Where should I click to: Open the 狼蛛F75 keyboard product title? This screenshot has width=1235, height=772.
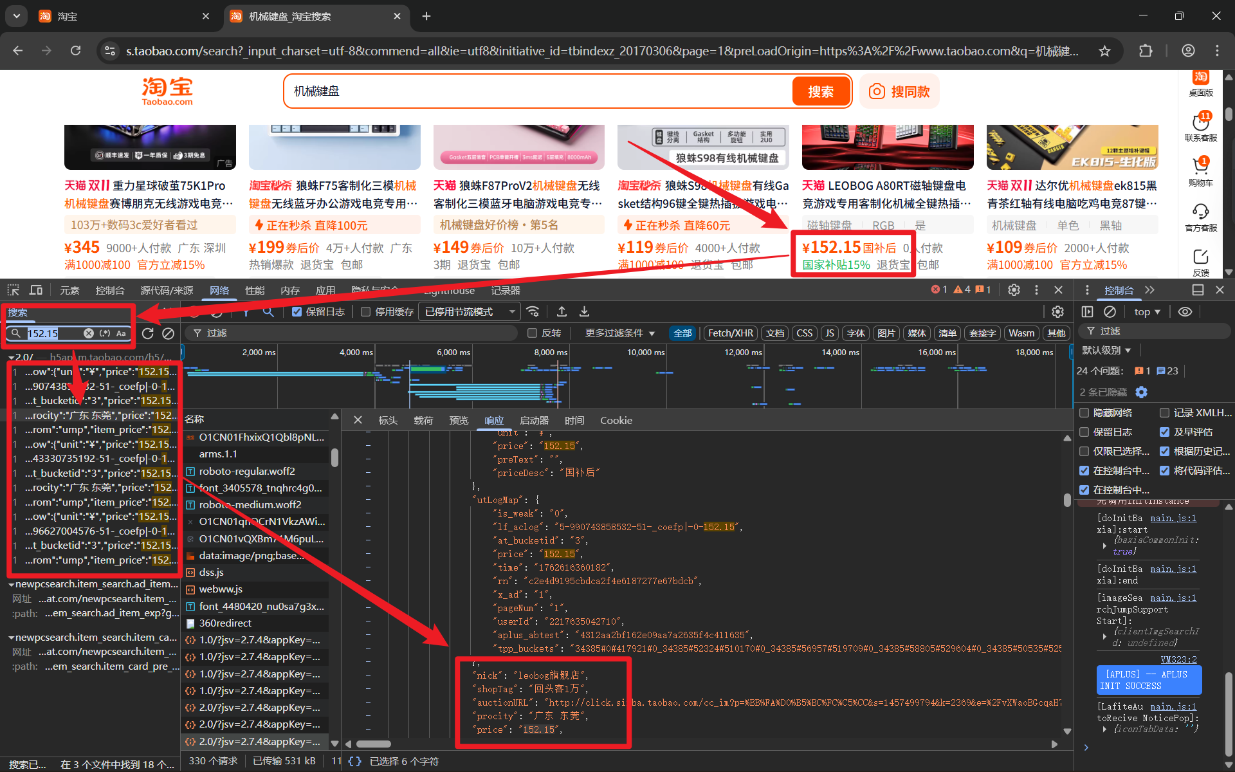(x=333, y=194)
